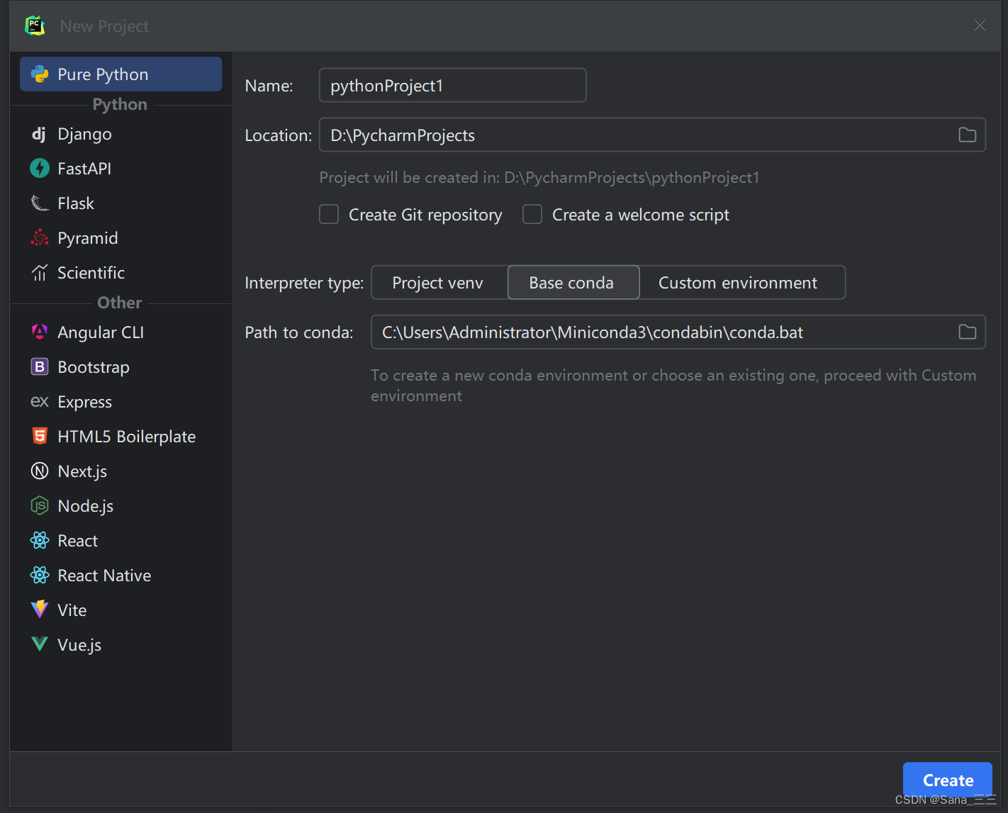
Task: Select the Vue.js project generator
Action: [79, 644]
